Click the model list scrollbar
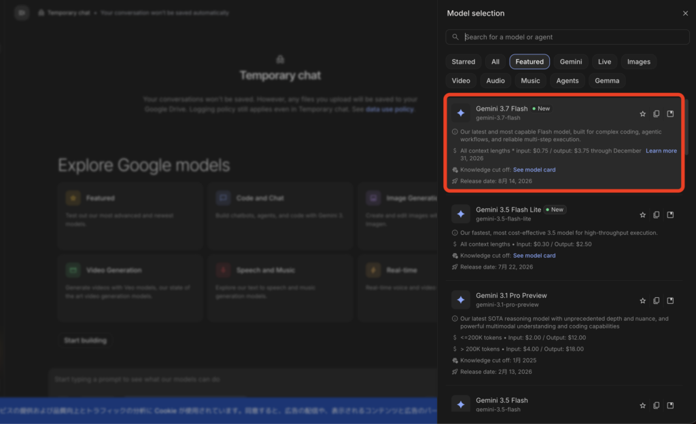696x424 pixels. click(x=687, y=128)
